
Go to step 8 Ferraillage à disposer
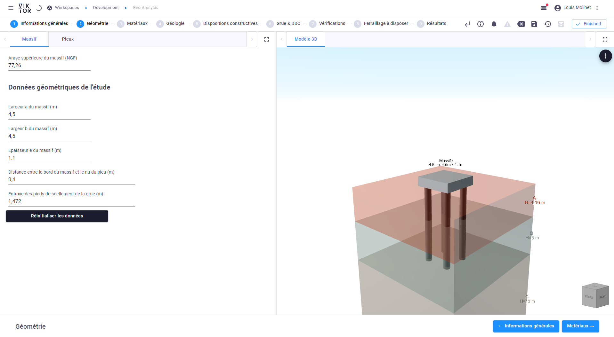(x=381, y=24)
